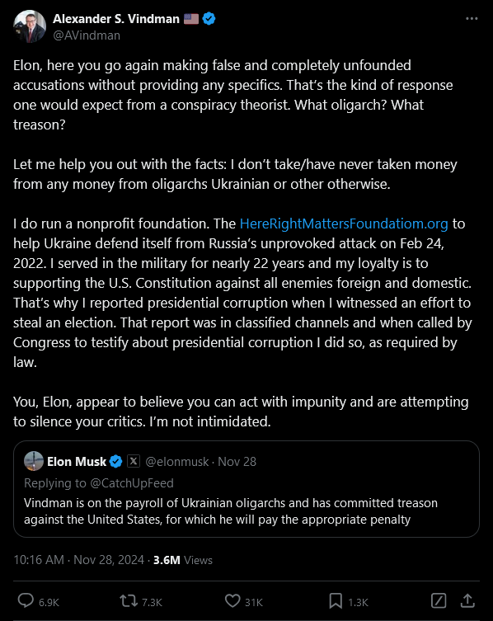Click the Nov 28 date on quoted post

click(237, 461)
